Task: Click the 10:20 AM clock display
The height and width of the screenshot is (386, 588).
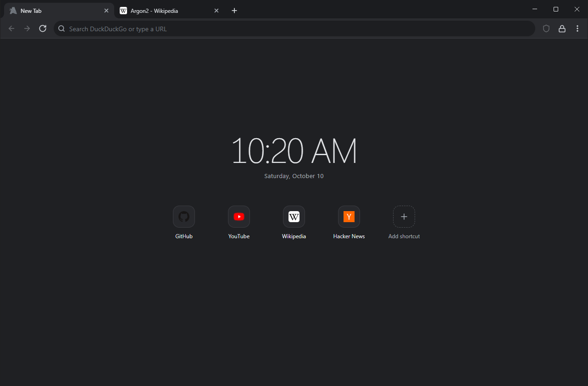Action: point(294,151)
